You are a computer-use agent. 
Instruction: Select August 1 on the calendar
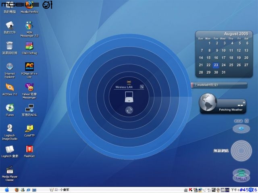point(210,43)
